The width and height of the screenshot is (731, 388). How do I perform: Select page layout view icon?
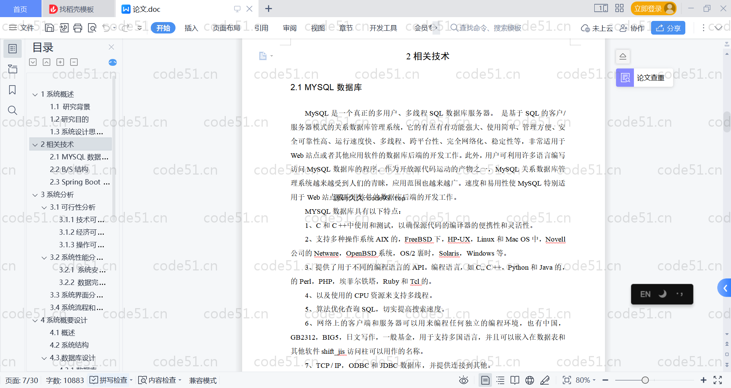485,380
